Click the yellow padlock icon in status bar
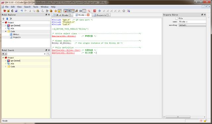212x124 pixels. [205, 121]
